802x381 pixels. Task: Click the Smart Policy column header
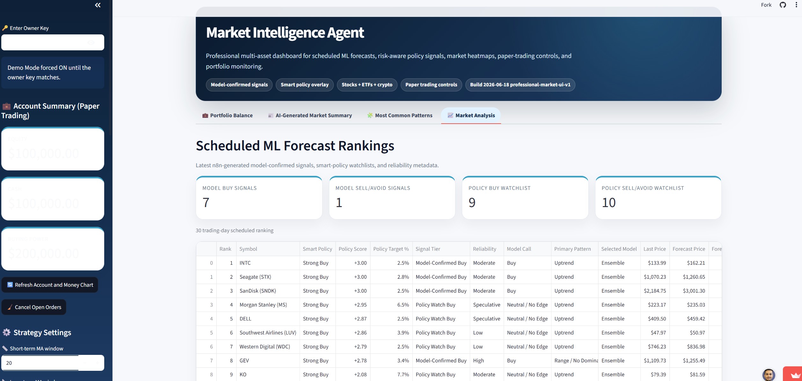click(317, 249)
